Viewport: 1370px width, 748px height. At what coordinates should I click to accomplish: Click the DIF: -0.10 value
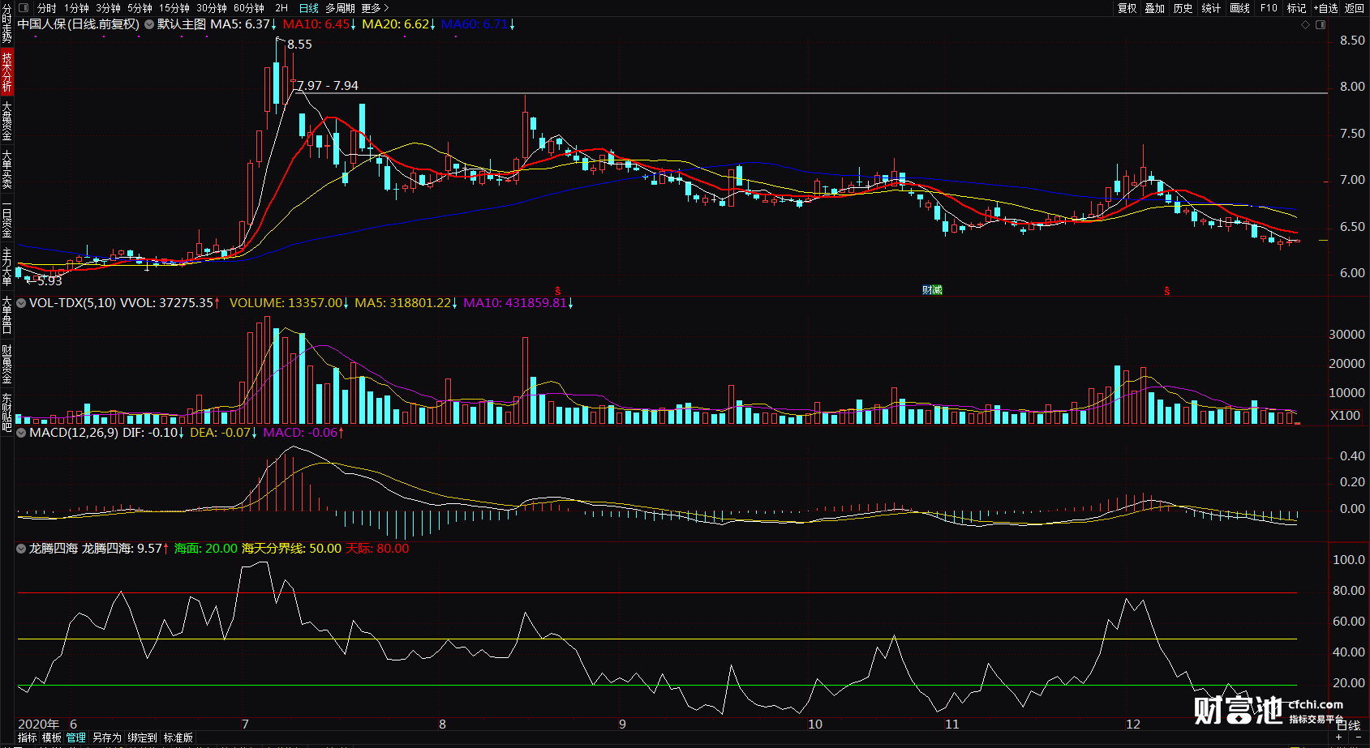click(x=153, y=433)
